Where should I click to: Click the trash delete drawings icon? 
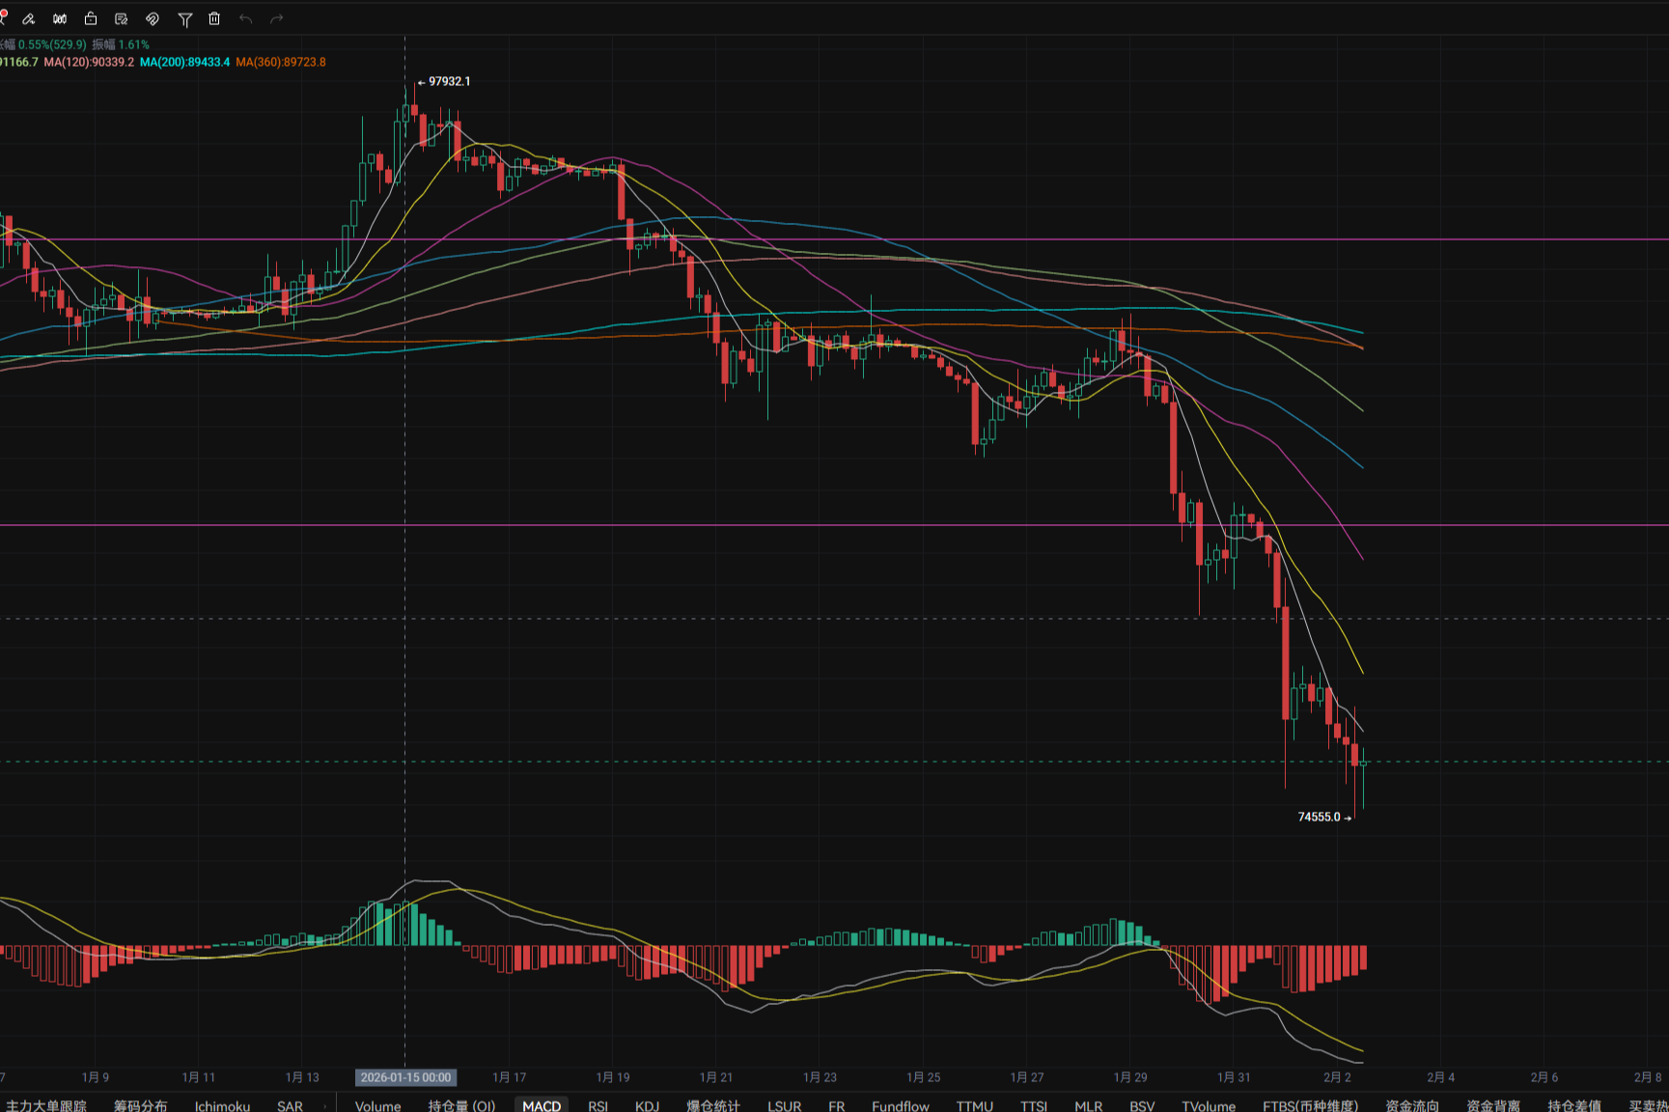(214, 18)
